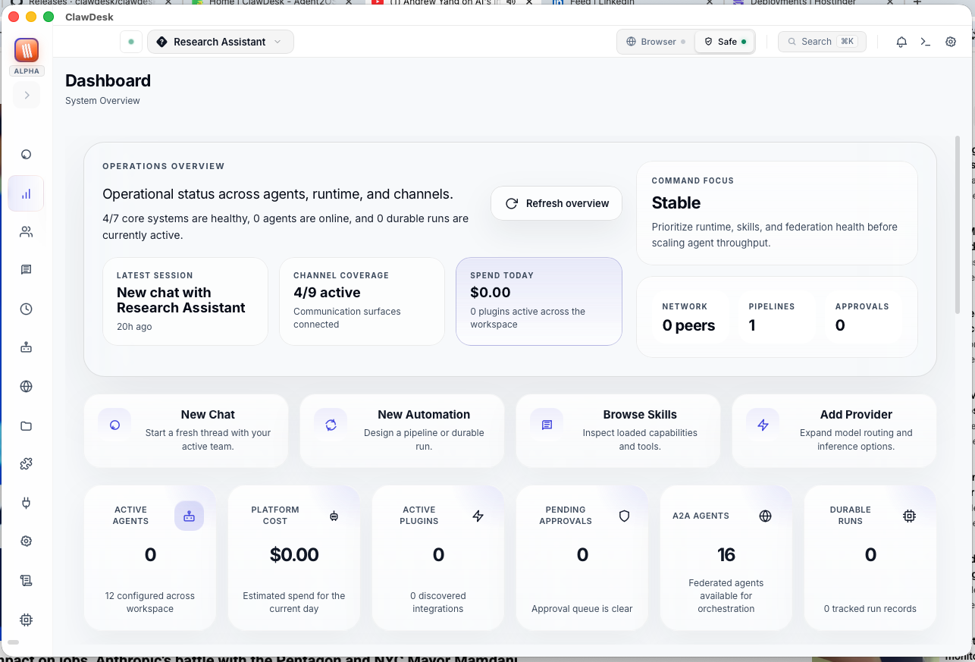The width and height of the screenshot is (975, 662).
Task: Select the people icon for agents
Action: click(x=26, y=232)
